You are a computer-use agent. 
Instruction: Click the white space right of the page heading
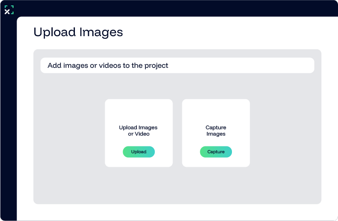pyautogui.click(x=226, y=33)
